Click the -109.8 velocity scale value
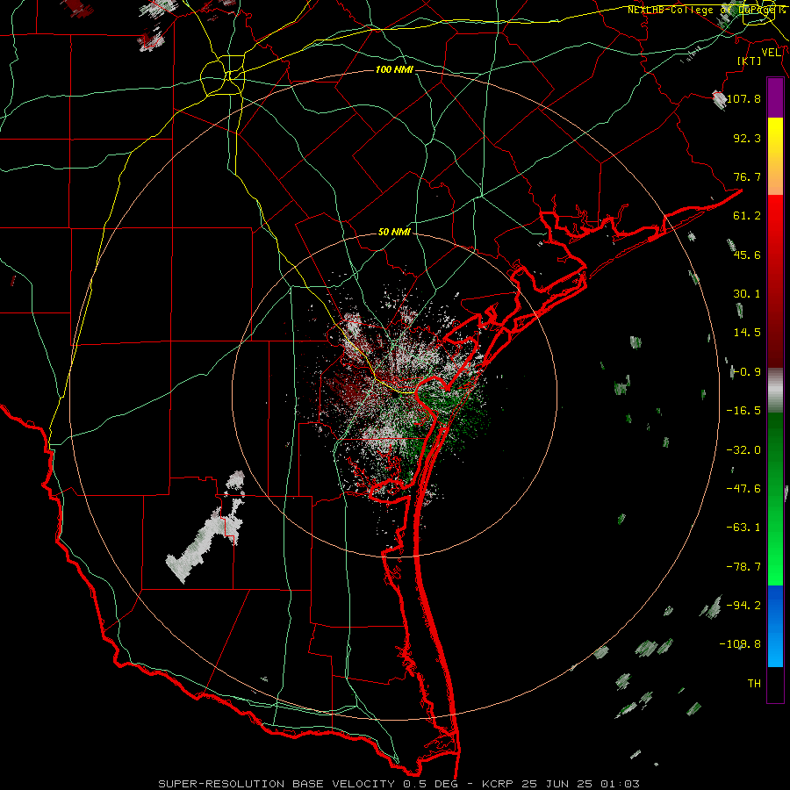The width and height of the screenshot is (790, 790). point(740,644)
